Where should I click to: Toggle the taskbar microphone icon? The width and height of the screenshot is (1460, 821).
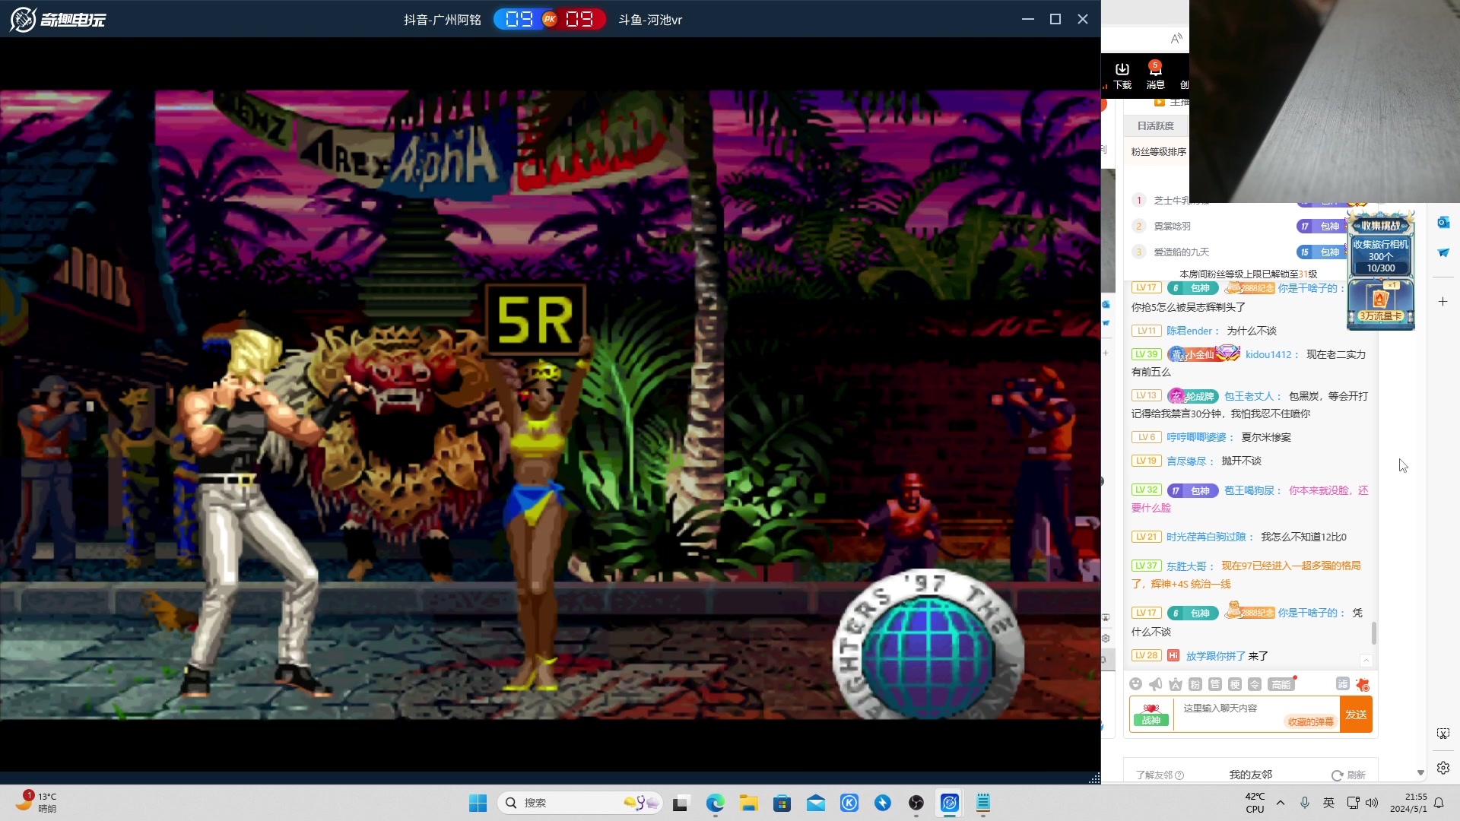click(x=1305, y=803)
